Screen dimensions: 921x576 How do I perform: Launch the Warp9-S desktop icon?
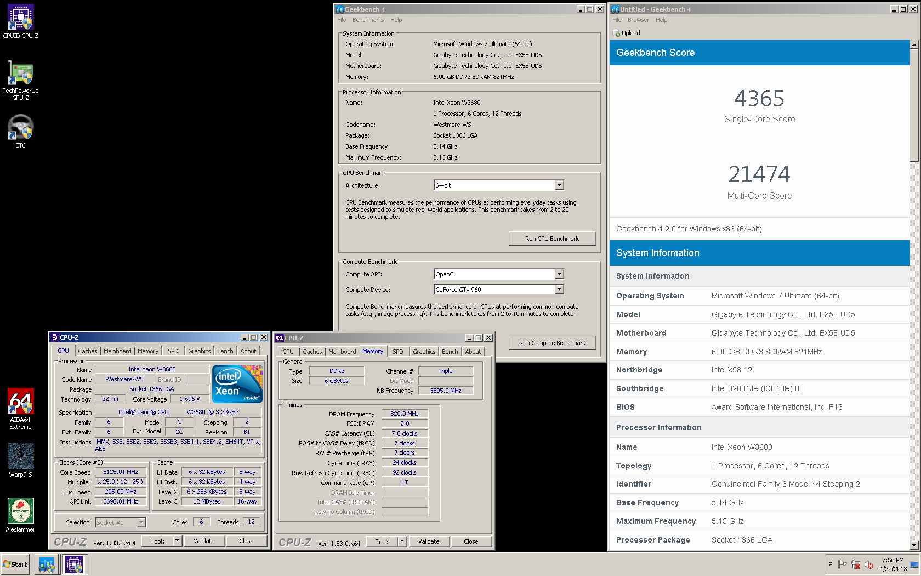pyautogui.click(x=20, y=460)
